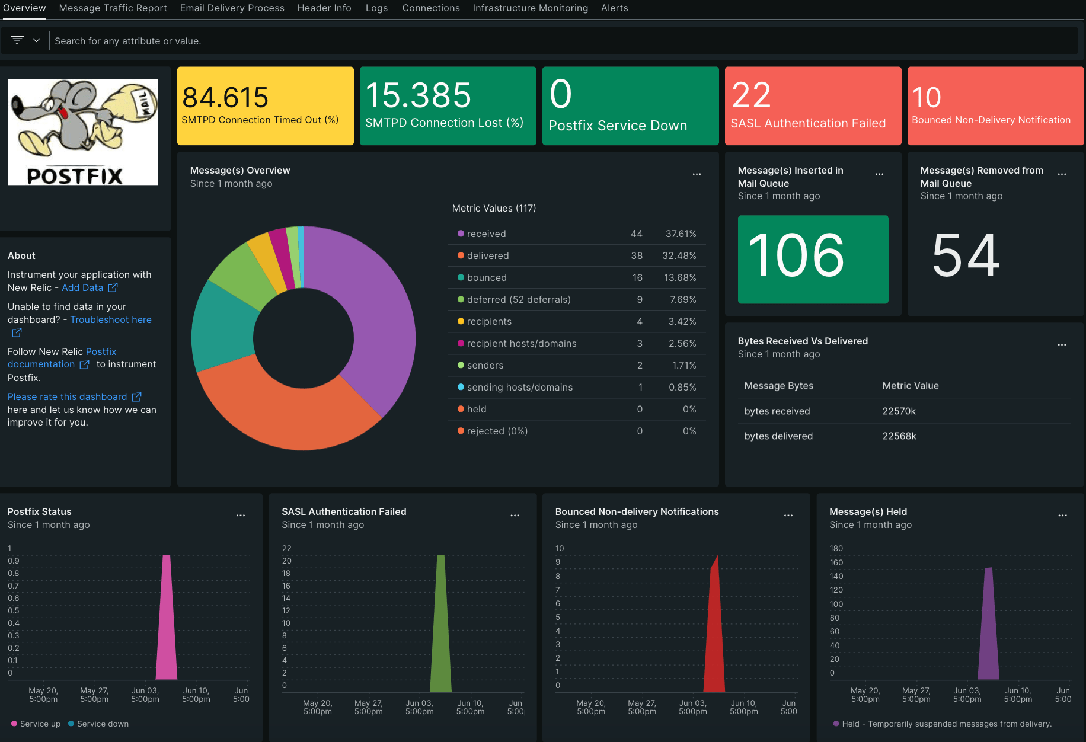Toggle 'Service up' series in Postfix Status
Image resolution: width=1086 pixels, height=742 pixels.
click(36, 724)
